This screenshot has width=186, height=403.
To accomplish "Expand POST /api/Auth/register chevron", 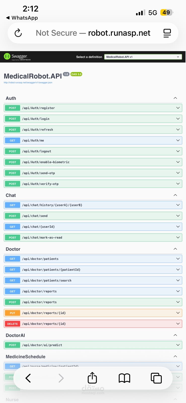I will pyautogui.click(x=178, y=108).
